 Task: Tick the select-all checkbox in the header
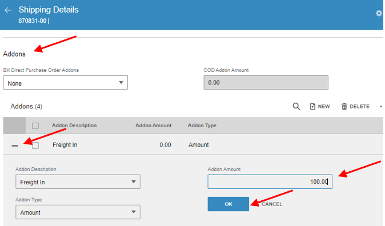[x=35, y=126]
